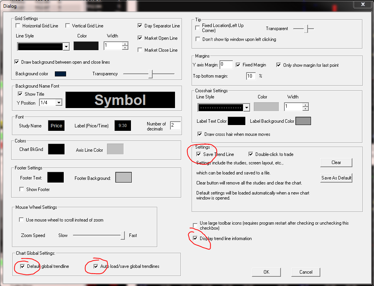This screenshot has height=286, width=374.
Task: Uncheck Save Trend Line option
Action: pyautogui.click(x=199, y=154)
